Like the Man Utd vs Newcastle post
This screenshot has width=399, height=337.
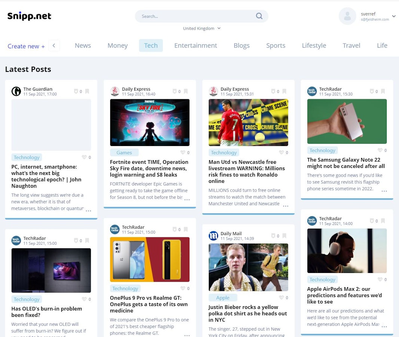(281, 152)
